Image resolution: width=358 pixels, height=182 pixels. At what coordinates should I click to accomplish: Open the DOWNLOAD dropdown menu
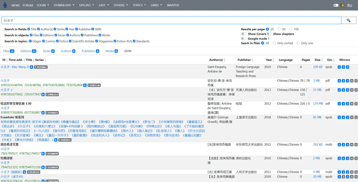64,5
